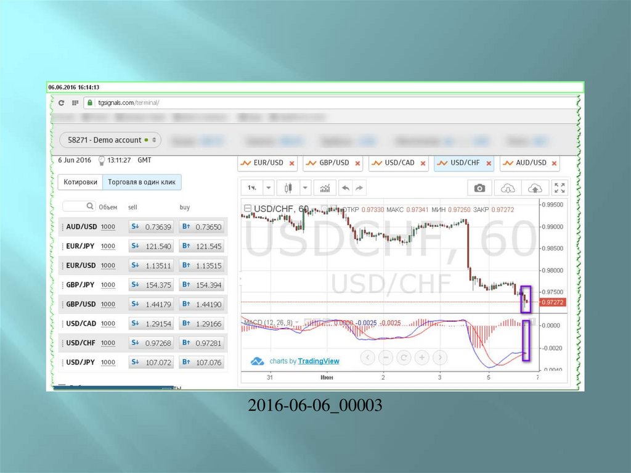
Task: Open the chart style dropdown arrow
Action: pyautogui.click(x=305, y=187)
